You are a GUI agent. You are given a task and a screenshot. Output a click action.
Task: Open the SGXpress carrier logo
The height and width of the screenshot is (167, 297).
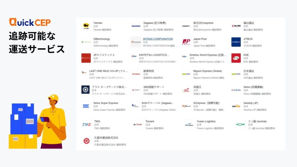point(186,106)
